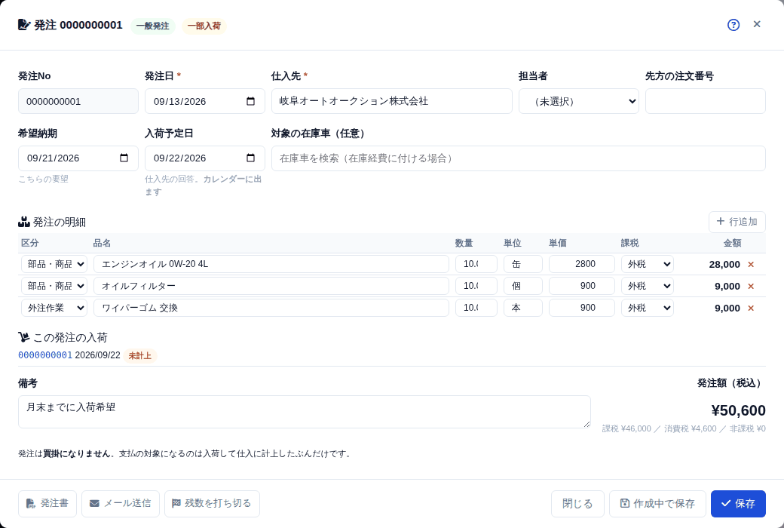
Task: Open the help question-mark icon
Action: click(x=733, y=25)
